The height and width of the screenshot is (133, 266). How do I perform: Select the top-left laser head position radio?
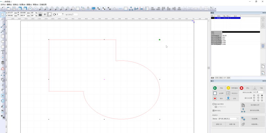coord(254,95)
